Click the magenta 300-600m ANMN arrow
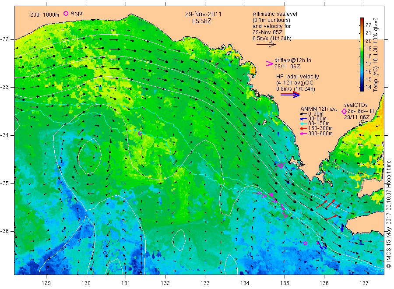This screenshot has height=289, width=394. (x=303, y=134)
